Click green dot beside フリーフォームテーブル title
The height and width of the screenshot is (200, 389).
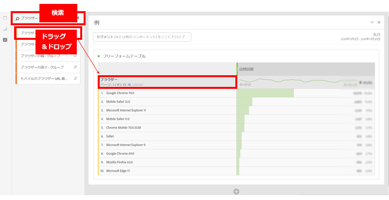[99, 56]
